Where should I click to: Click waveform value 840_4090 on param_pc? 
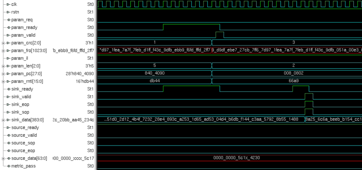[155, 73]
